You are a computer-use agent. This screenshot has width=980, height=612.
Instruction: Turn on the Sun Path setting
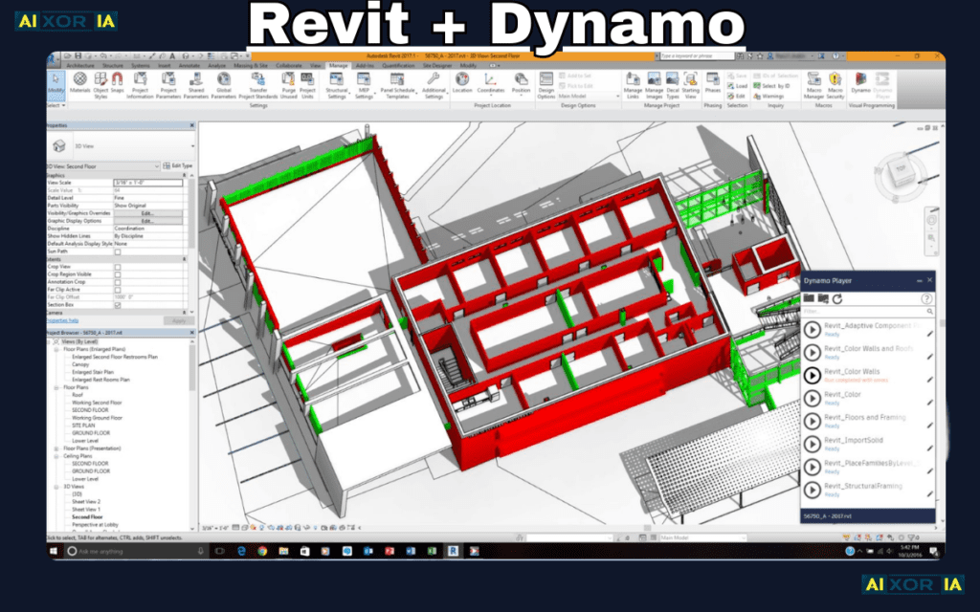point(117,251)
